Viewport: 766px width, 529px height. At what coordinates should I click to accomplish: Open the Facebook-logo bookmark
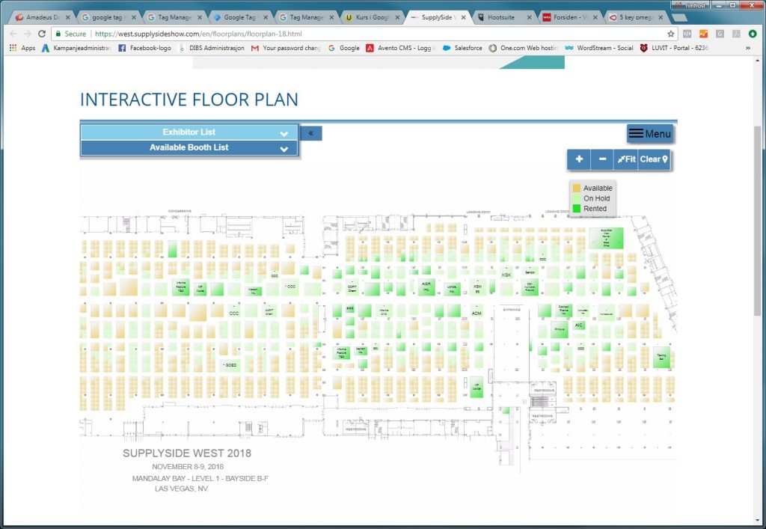(145, 48)
